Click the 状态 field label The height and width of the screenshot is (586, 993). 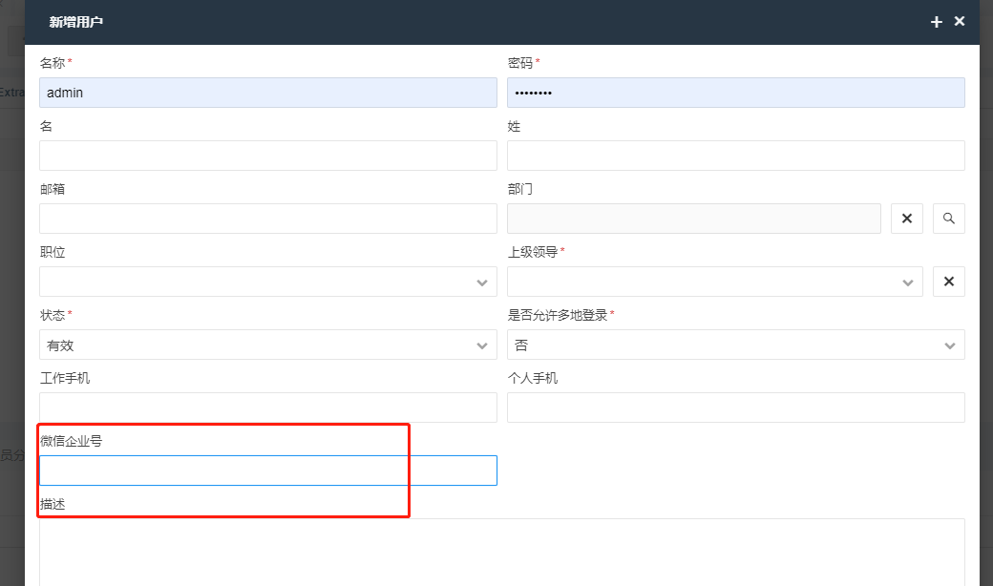(x=53, y=315)
